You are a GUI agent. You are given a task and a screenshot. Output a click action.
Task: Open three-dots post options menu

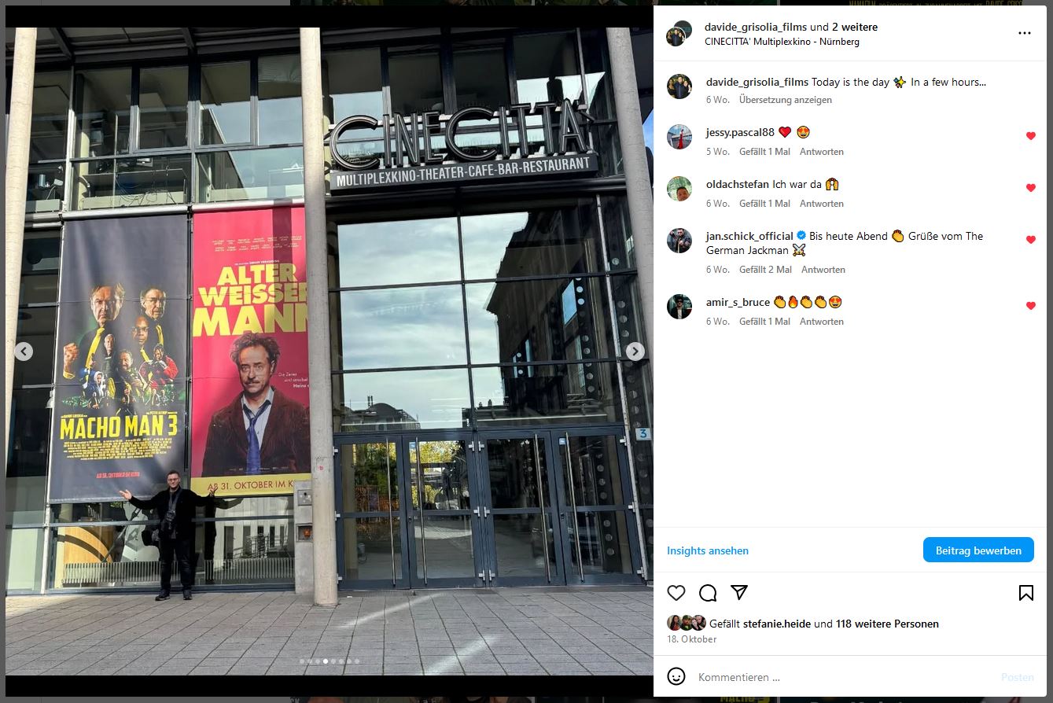(x=1024, y=33)
